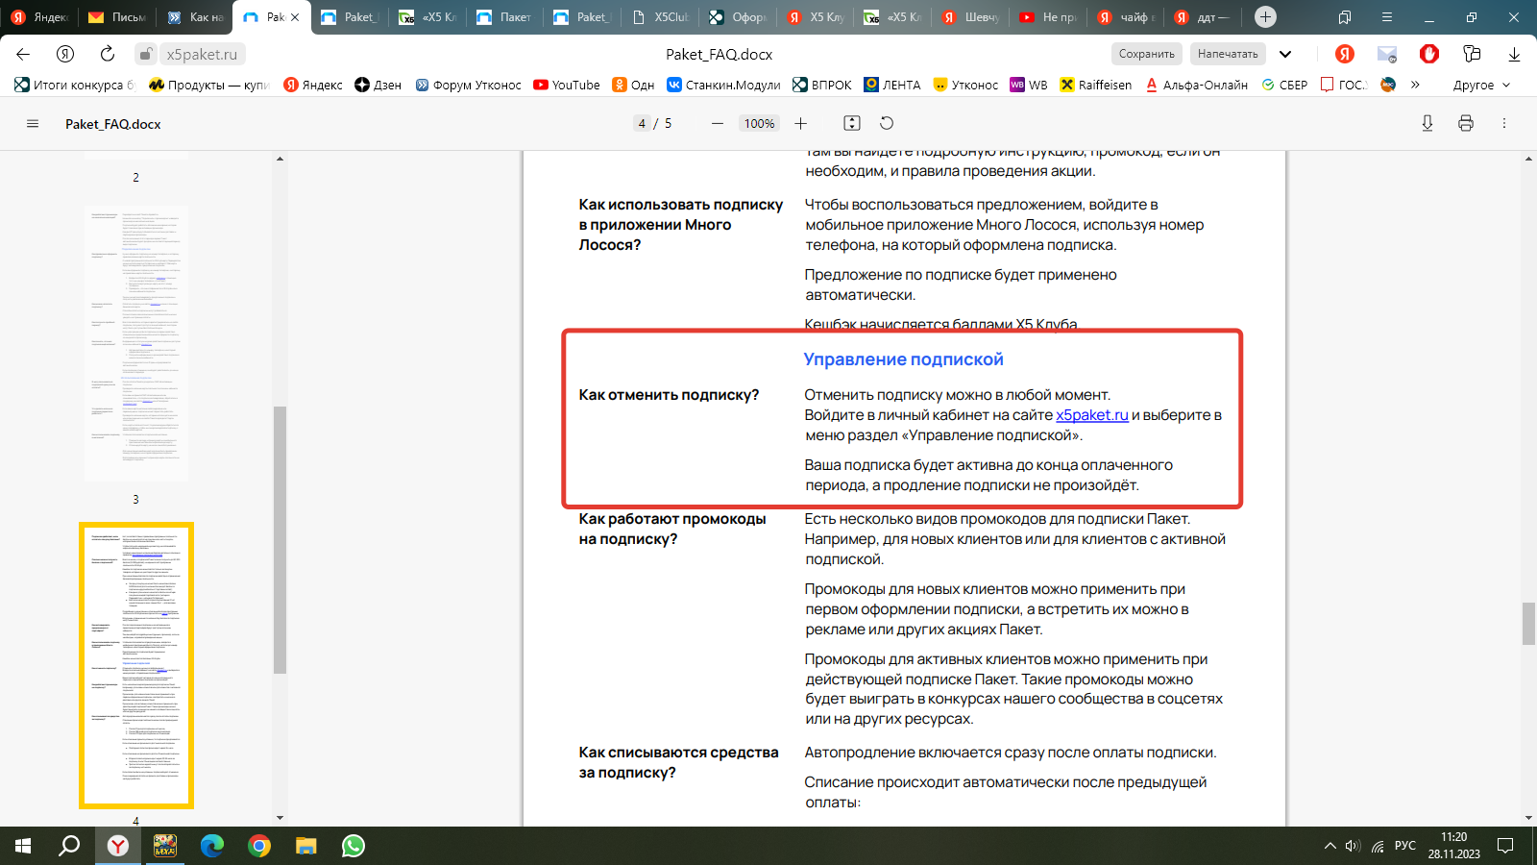Open WhatsApp from the Windows taskbar

353,846
